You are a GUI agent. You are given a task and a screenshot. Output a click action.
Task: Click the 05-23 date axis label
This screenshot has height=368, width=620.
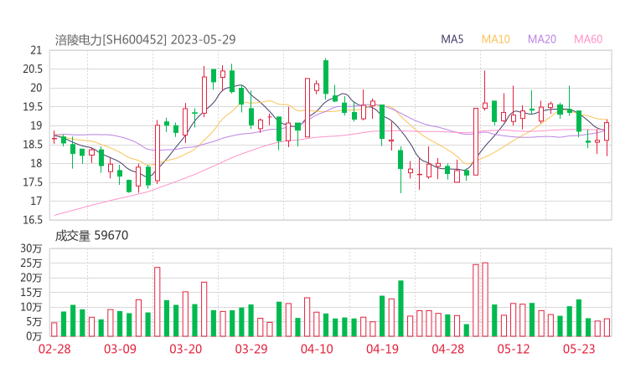(579, 349)
